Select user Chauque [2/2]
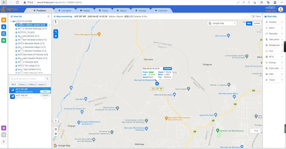The height and width of the screenshot is (149, 286). point(27,62)
